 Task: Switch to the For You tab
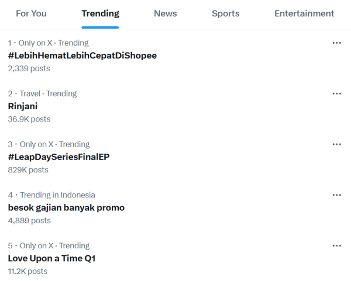pyautogui.click(x=31, y=13)
